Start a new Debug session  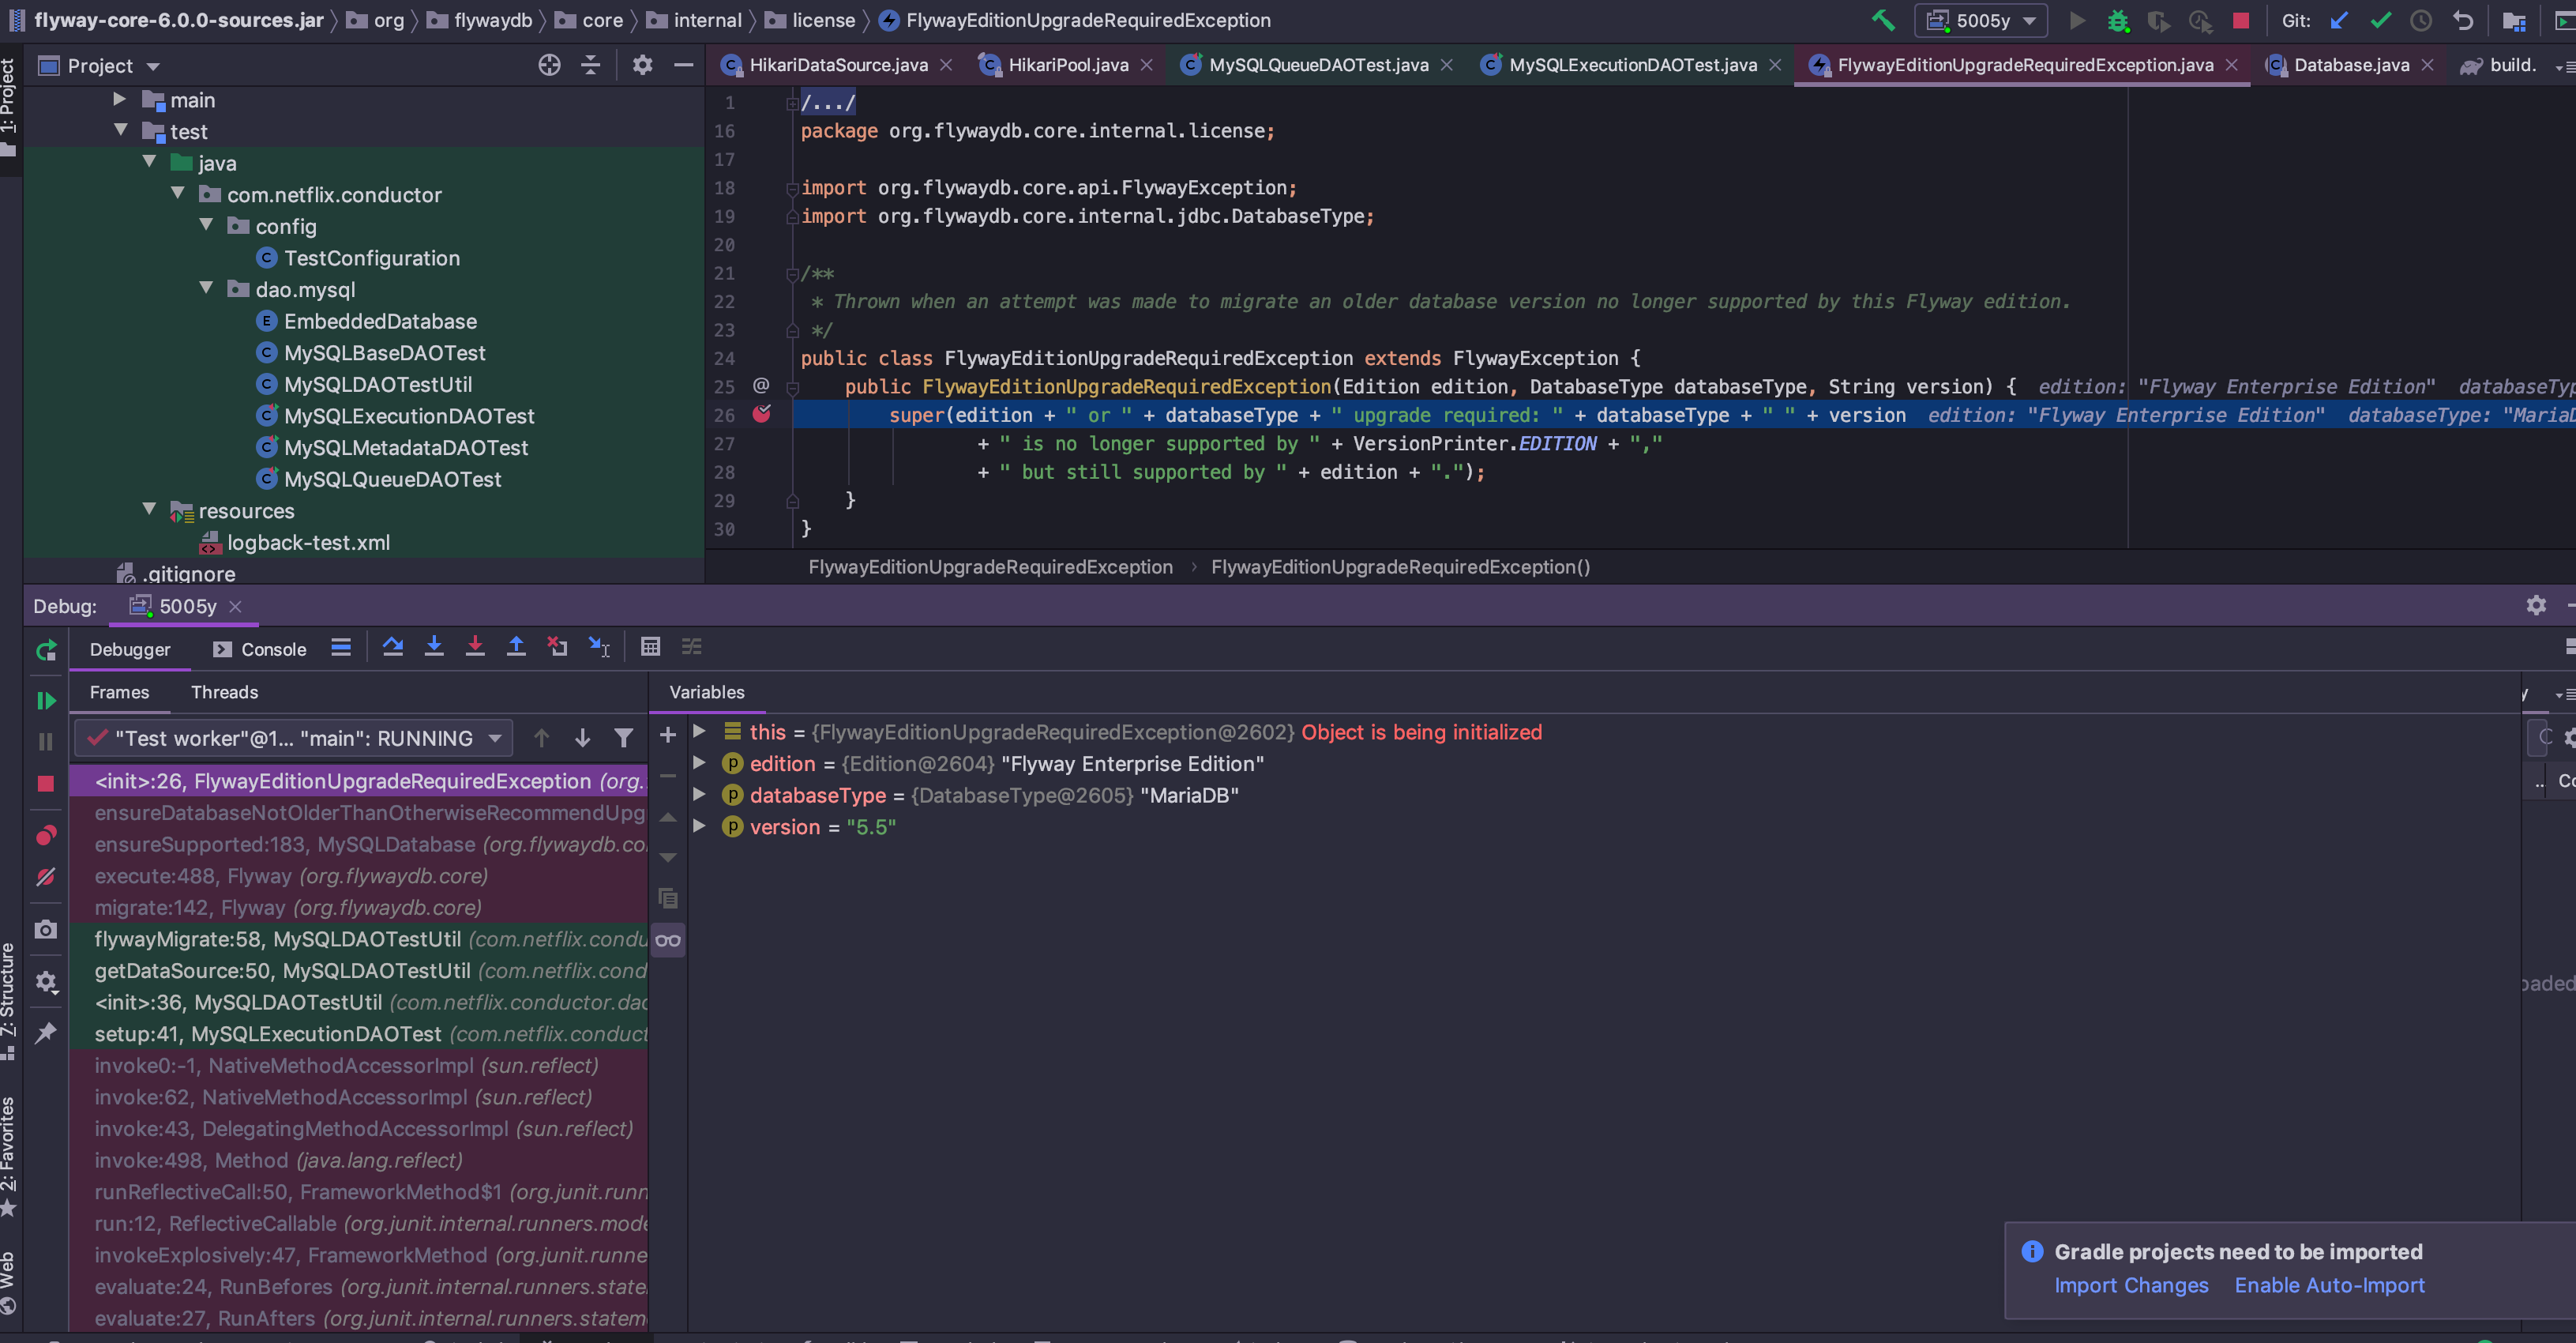(x=2119, y=20)
